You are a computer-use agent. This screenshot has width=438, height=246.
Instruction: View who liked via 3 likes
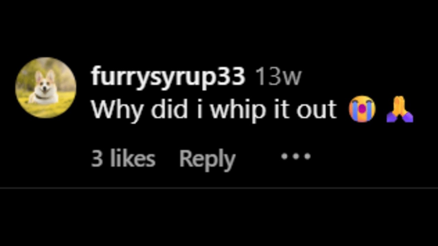pyautogui.click(x=123, y=159)
